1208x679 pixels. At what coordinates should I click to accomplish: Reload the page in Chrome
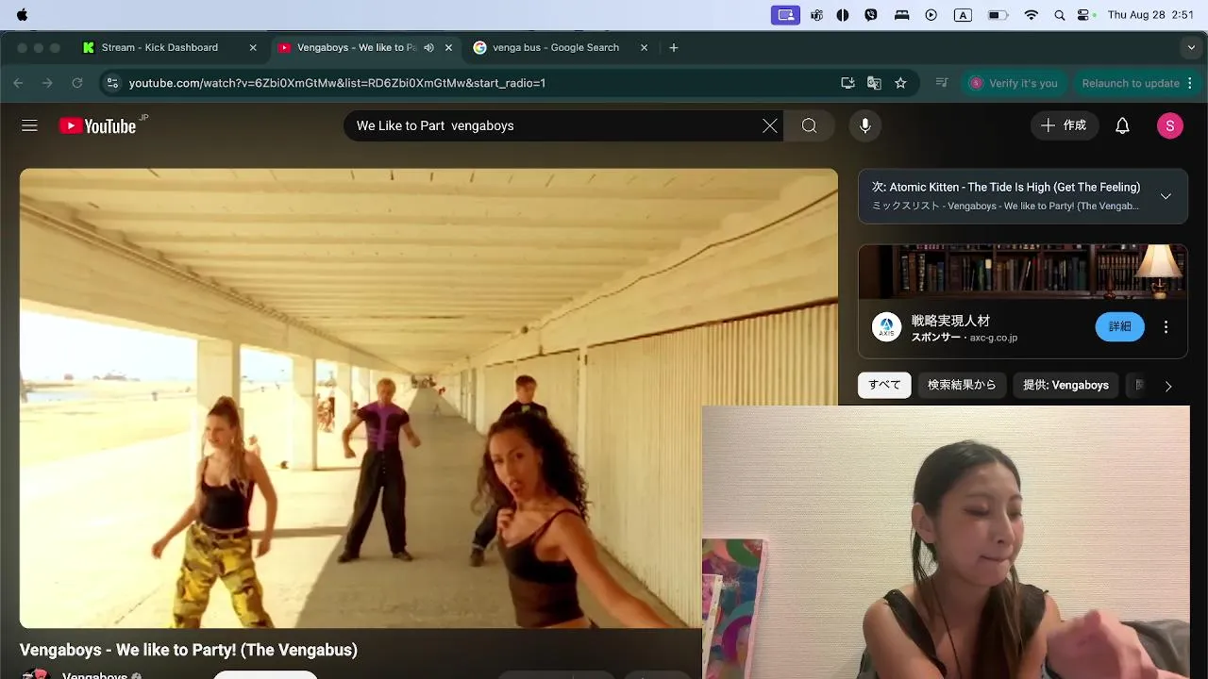coord(77,83)
